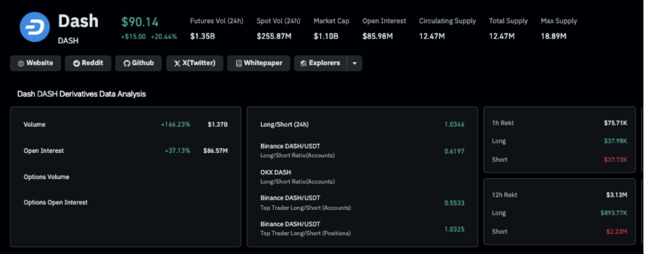
Task: Click the Explorers search icon
Action: (304, 63)
